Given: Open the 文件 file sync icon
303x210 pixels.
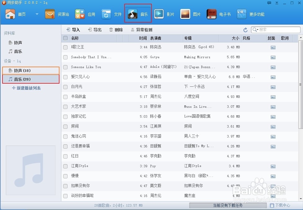Looking at the screenshot, I should [106, 14].
